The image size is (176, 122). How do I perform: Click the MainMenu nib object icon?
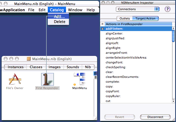(80, 79)
